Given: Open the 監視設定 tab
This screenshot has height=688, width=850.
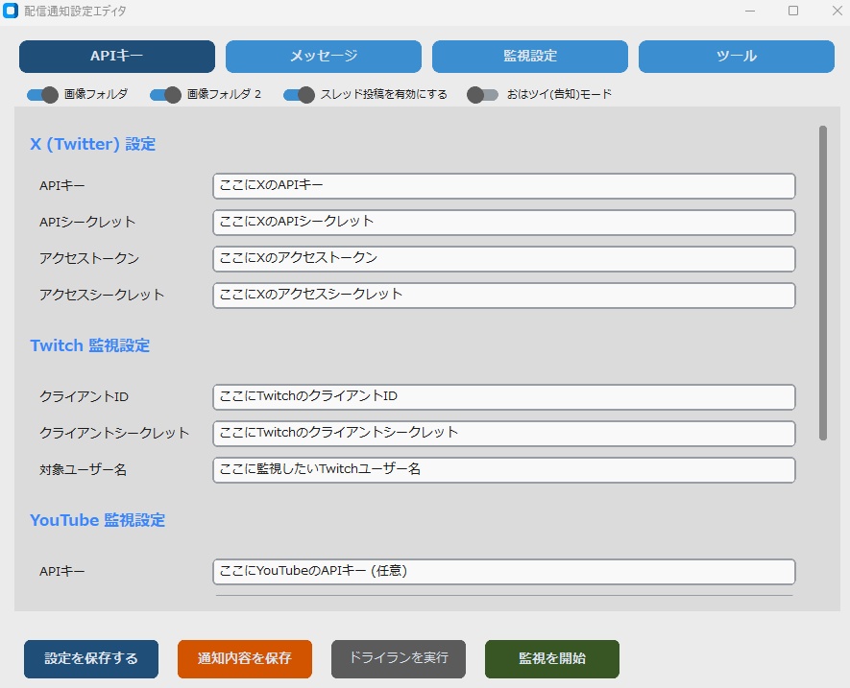Looking at the screenshot, I should 531,57.
